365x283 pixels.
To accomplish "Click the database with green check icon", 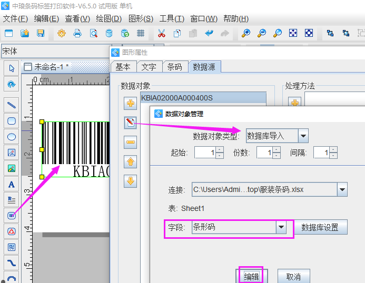I will pos(125,33).
